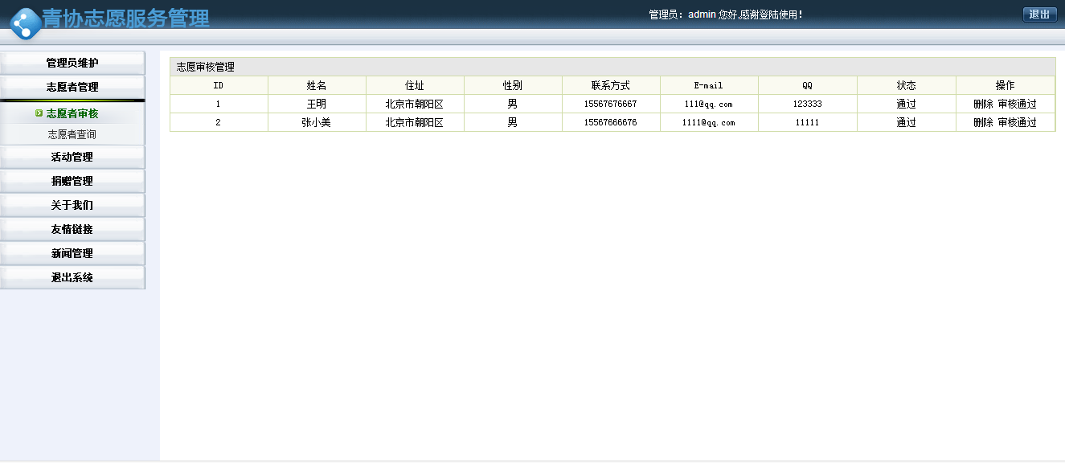Click email 1111@qq.com

709,122
